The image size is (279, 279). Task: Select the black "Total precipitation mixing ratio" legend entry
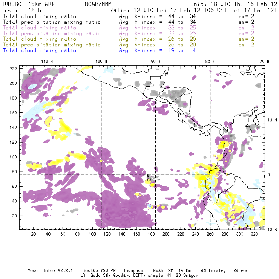click(52, 22)
